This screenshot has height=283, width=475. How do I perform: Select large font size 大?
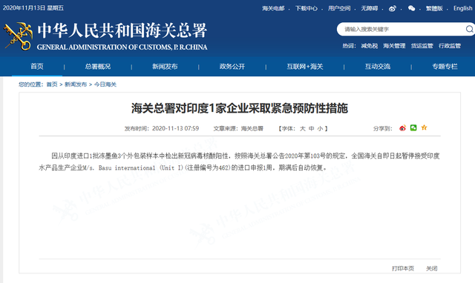pos(302,128)
